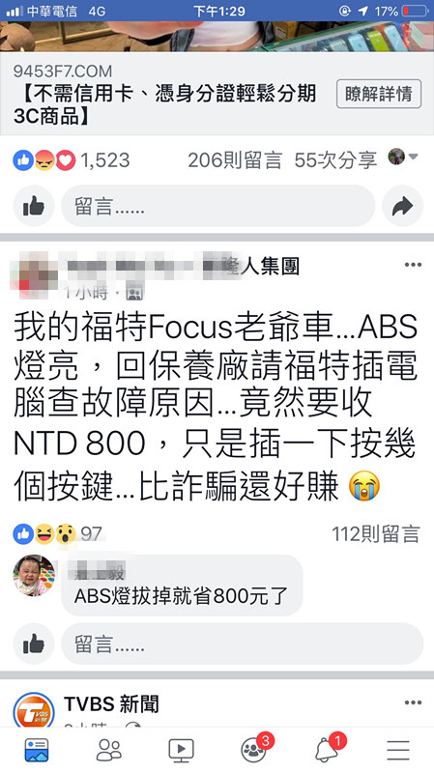Viewport: 434px width, 773px height.
Task: Tap the comment field under ABS post
Action: (x=243, y=643)
